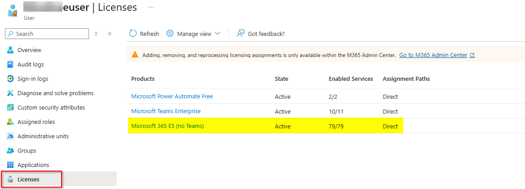Click the Products column header
525x189 pixels.
(143, 79)
